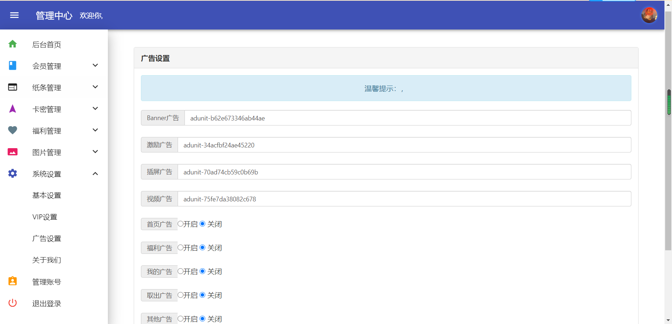Open the user avatar in header
672x324 pixels.
649,15
